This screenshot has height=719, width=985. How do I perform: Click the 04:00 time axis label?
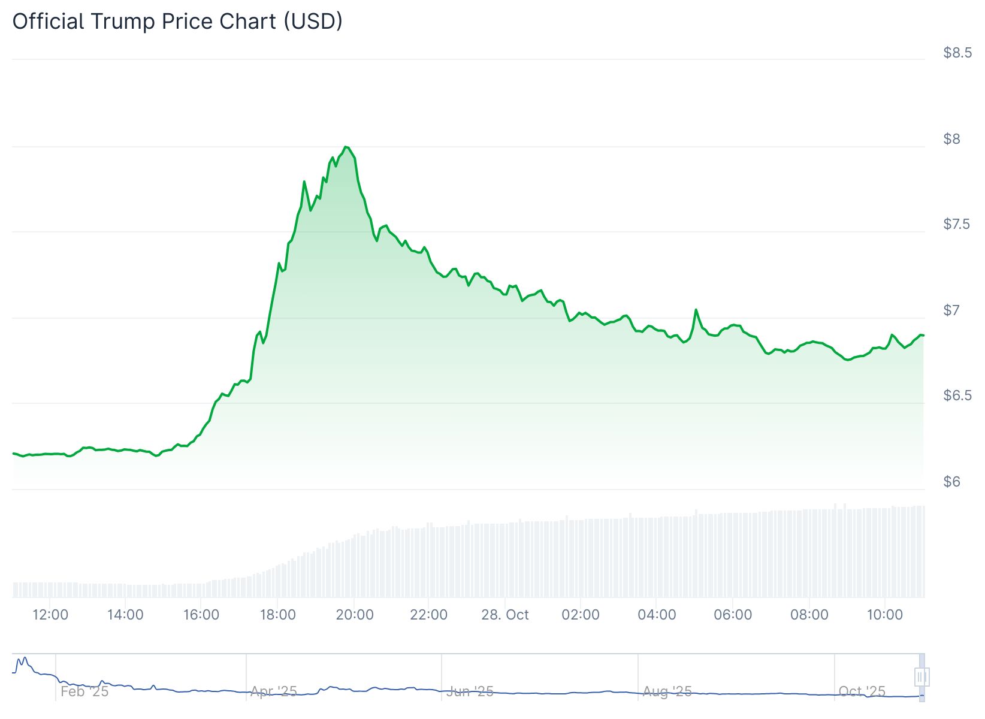[x=657, y=615]
